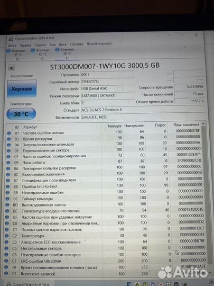Click status dot for Высокоуровневая запись

[x=7, y=205]
